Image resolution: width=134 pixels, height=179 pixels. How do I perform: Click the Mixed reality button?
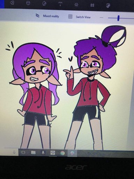click(47, 16)
